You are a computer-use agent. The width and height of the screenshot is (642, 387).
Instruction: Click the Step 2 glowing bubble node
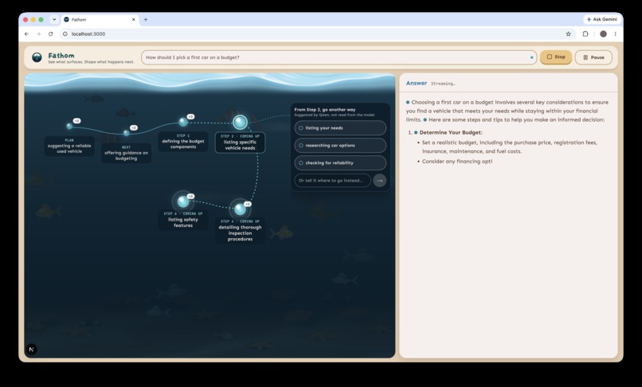pyautogui.click(x=240, y=122)
